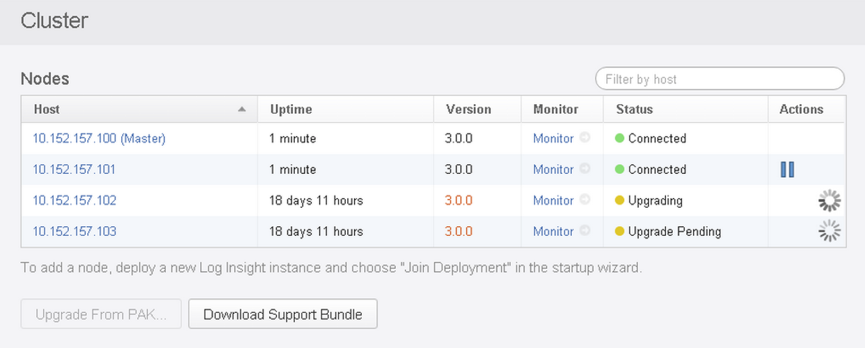
Task: Click arrow icon beside Monitor for 10.152.157.101
Action: point(585,169)
